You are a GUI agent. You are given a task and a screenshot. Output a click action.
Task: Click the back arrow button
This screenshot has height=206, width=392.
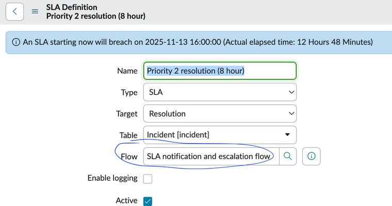tap(15, 12)
